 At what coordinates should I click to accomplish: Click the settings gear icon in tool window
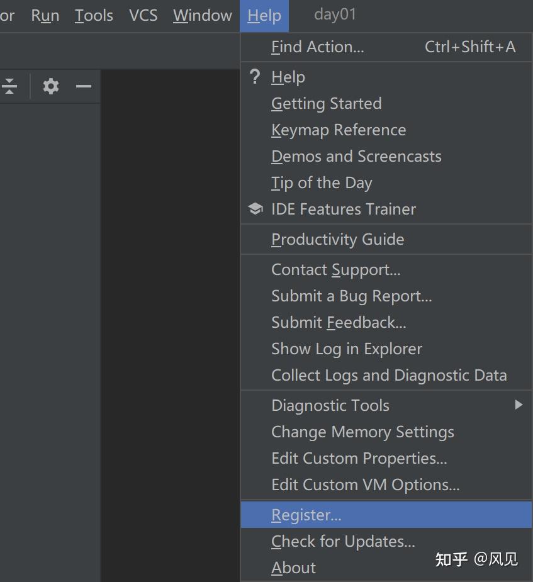[51, 86]
